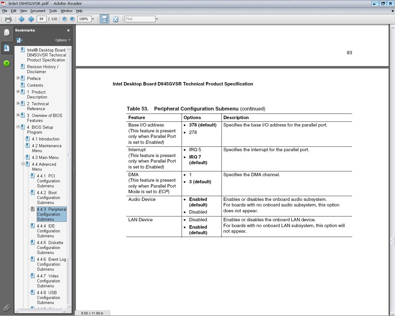Image resolution: width=395 pixels, height=316 pixels.
Task: Select 4.3 Main Menu bookmark
Action: (x=45, y=157)
